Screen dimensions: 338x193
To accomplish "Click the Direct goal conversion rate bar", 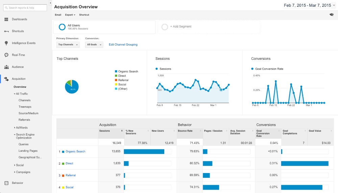I will [x=305, y=164].
